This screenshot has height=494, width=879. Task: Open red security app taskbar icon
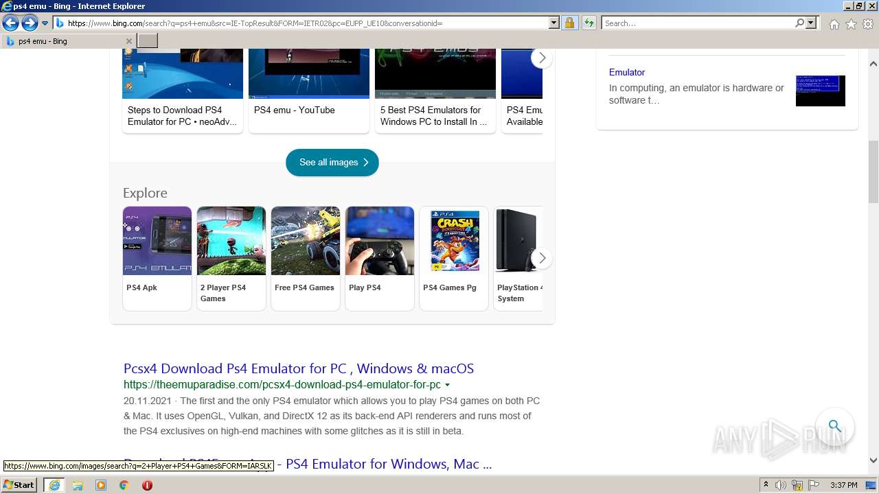pyautogui.click(x=147, y=485)
